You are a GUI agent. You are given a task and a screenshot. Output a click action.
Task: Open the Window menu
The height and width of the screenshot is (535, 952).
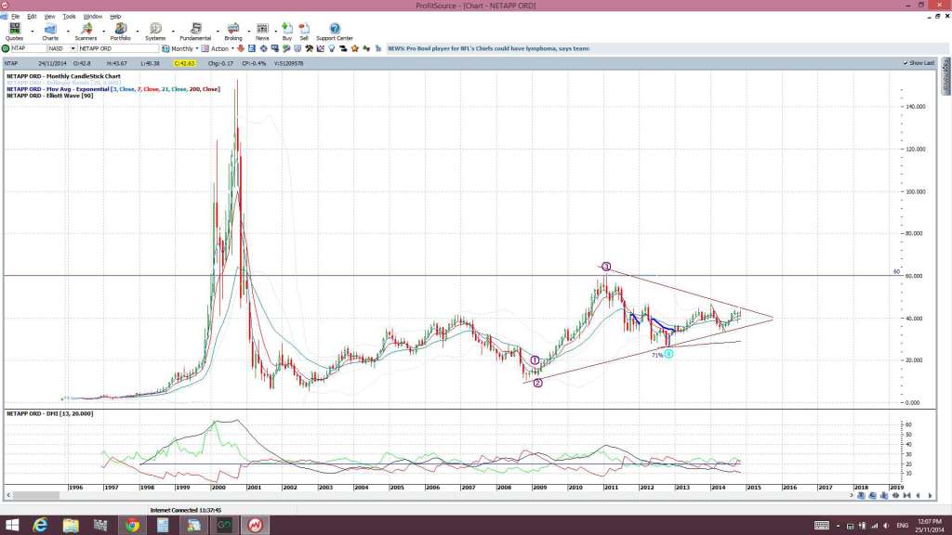92,17
